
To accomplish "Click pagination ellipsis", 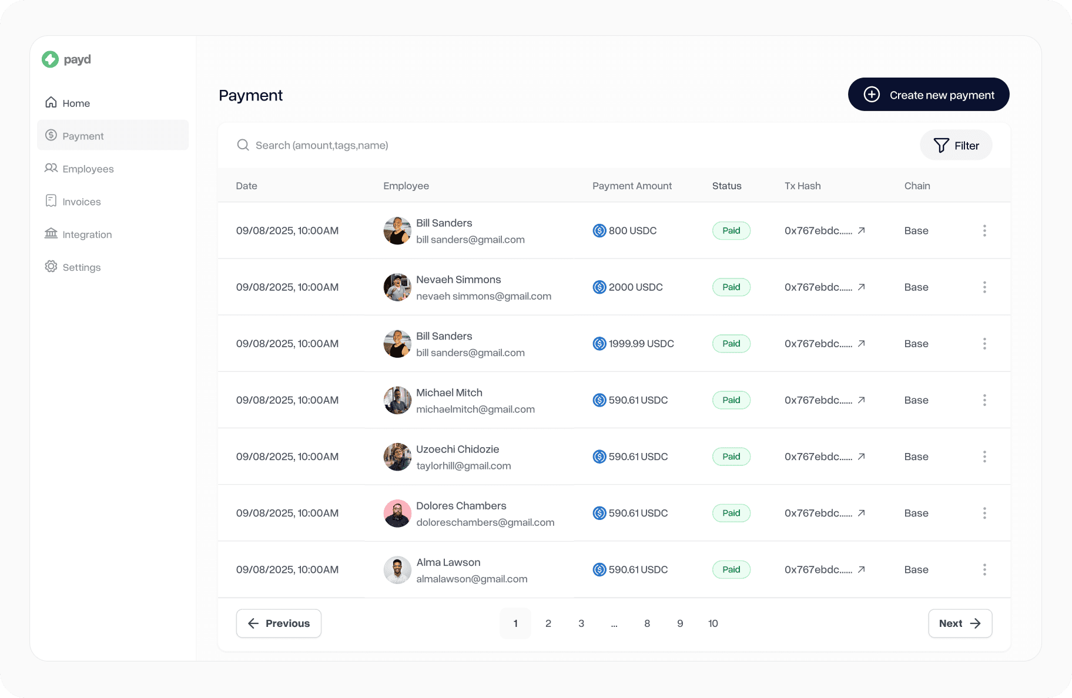I will pos(614,625).
